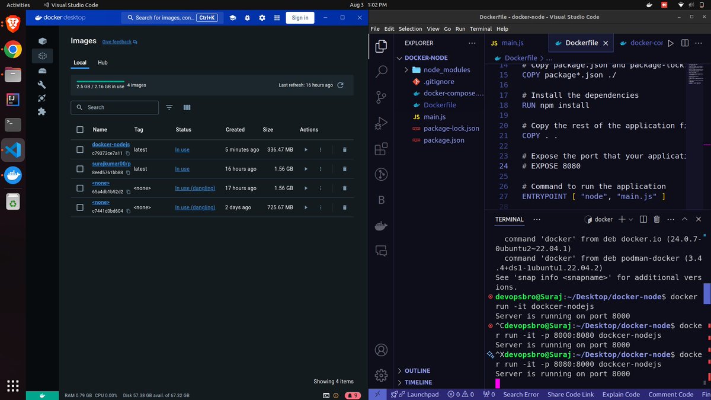Click Sign in on Docker Desktop
711x400 pixels.
(300, 18)
